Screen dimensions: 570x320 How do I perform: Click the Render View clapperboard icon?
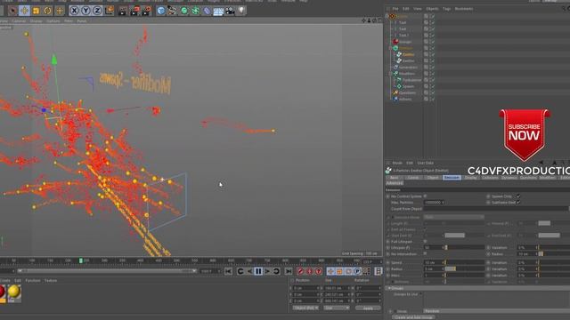123,11
